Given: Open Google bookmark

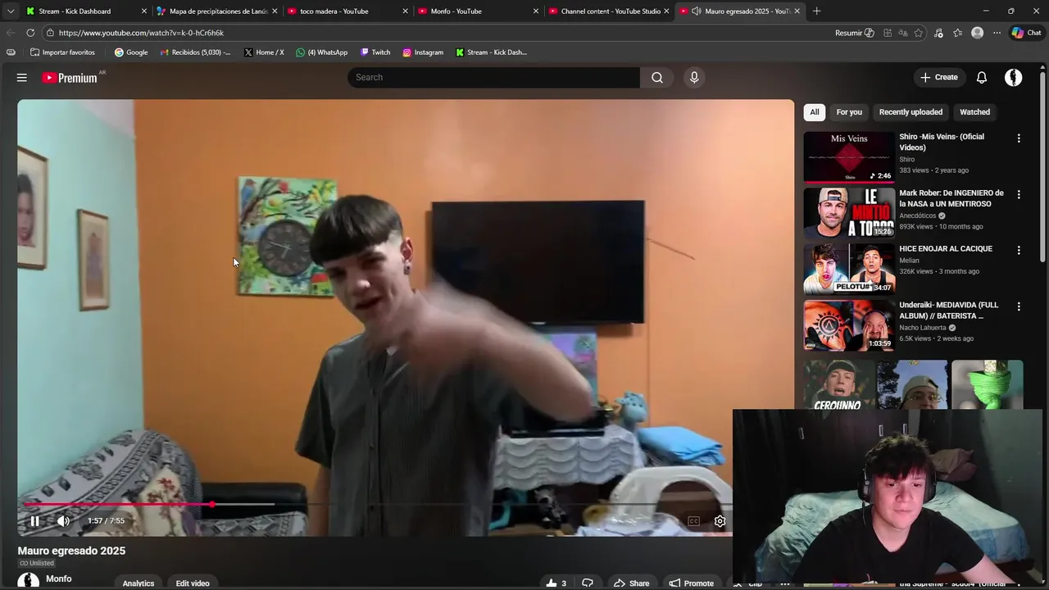Looking at the screenshot, I should 131,52.
